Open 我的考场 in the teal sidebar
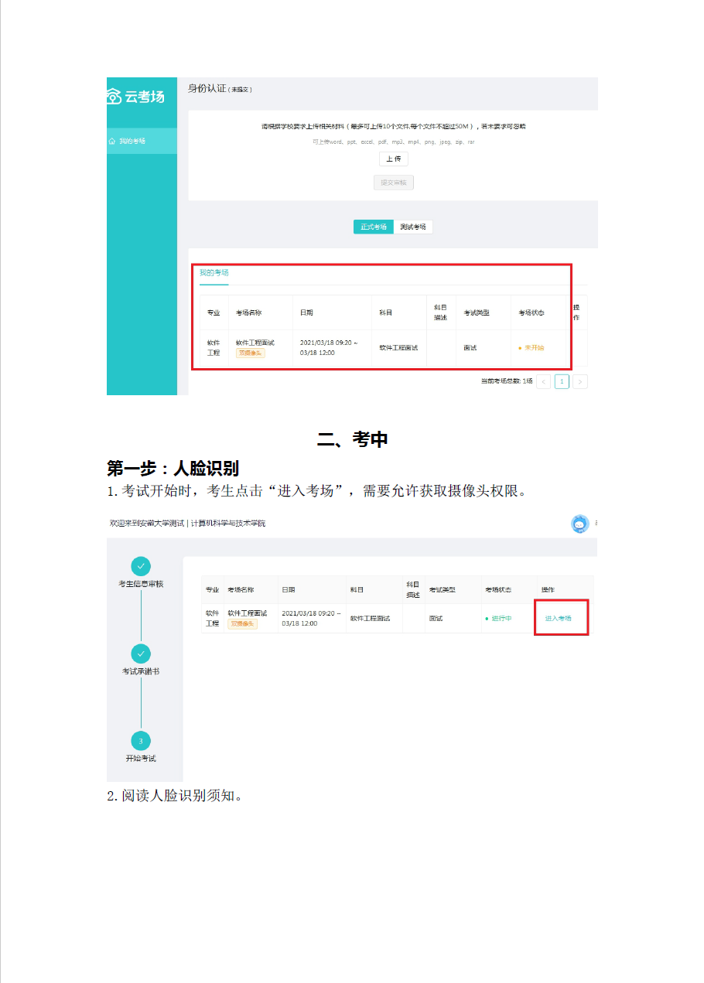Image resolution: width=704 pixels, height=983 pixels. tap(142, 141)
